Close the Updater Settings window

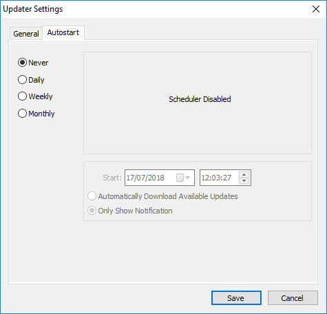[316, 9]
